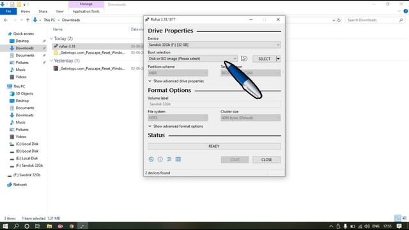
Task: Collapse the Yesterday (1) group
Action: pos(51,61)
